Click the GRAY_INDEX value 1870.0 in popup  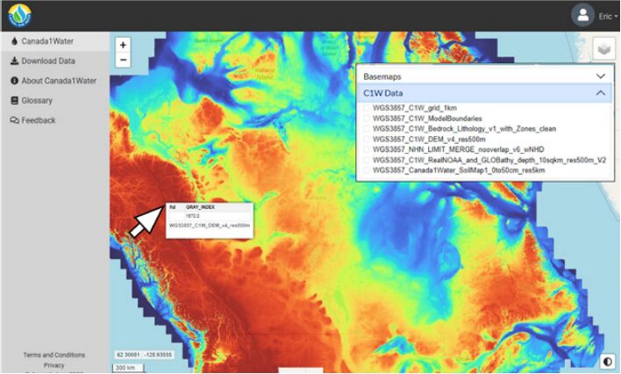192,216
